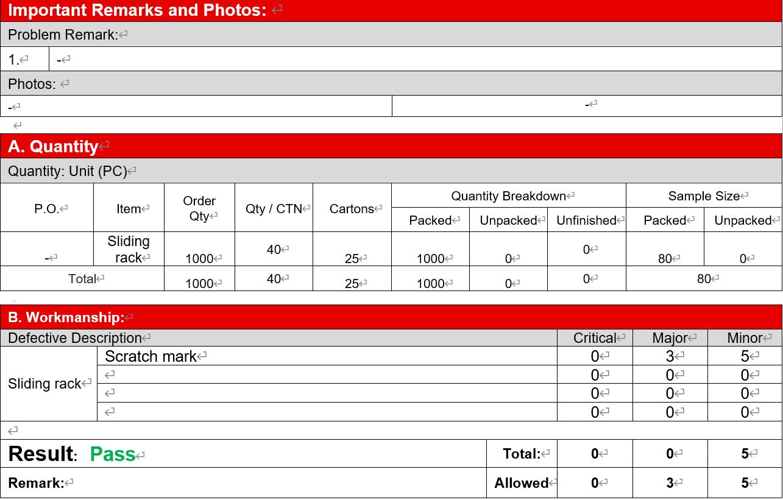The width and height of the screenshot is (783, 500).
Task: Click the Total row label in Quantity table
Action: [80, 278]
